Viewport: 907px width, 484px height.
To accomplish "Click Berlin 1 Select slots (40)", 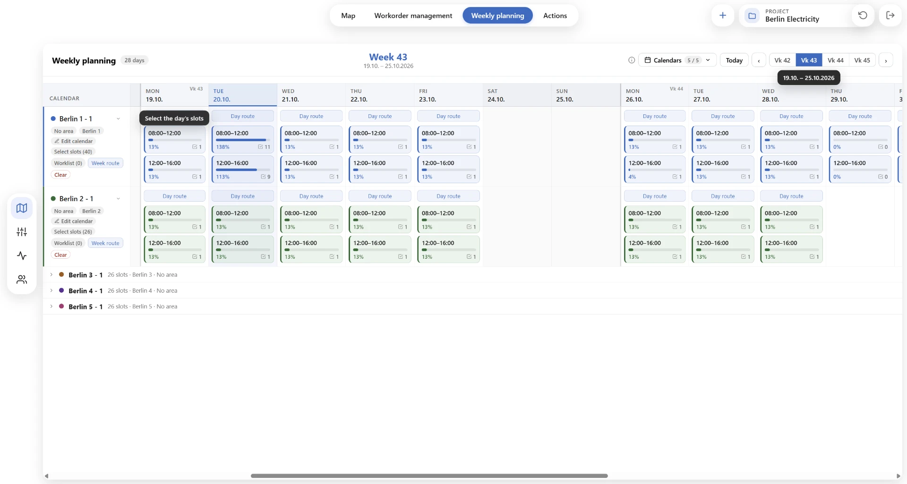I will click(73, 152).
